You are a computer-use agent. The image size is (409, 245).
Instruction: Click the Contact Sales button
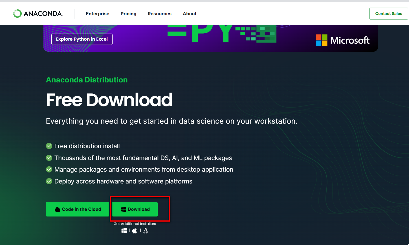point(389,14)
